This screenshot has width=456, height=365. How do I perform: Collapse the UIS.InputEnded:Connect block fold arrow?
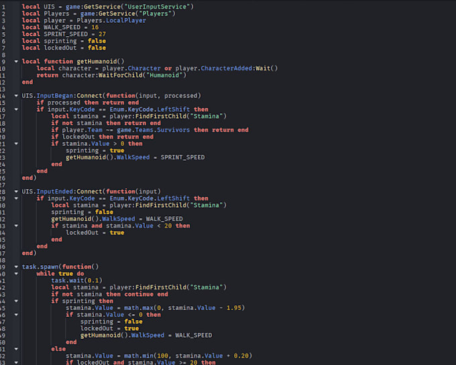click(x=16, y=192)
